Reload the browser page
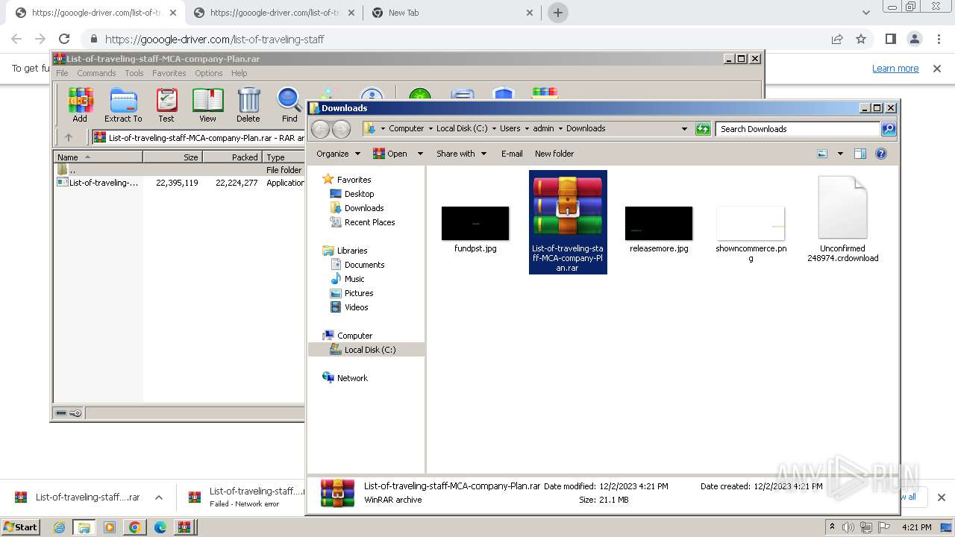 tap(64, 39)
